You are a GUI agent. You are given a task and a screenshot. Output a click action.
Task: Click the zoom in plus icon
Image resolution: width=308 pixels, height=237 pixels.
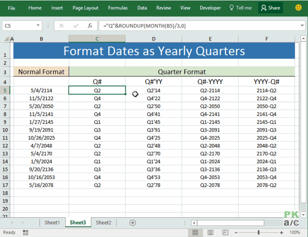pos(281,233)
